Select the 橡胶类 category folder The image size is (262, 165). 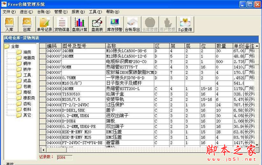[29, 98]
